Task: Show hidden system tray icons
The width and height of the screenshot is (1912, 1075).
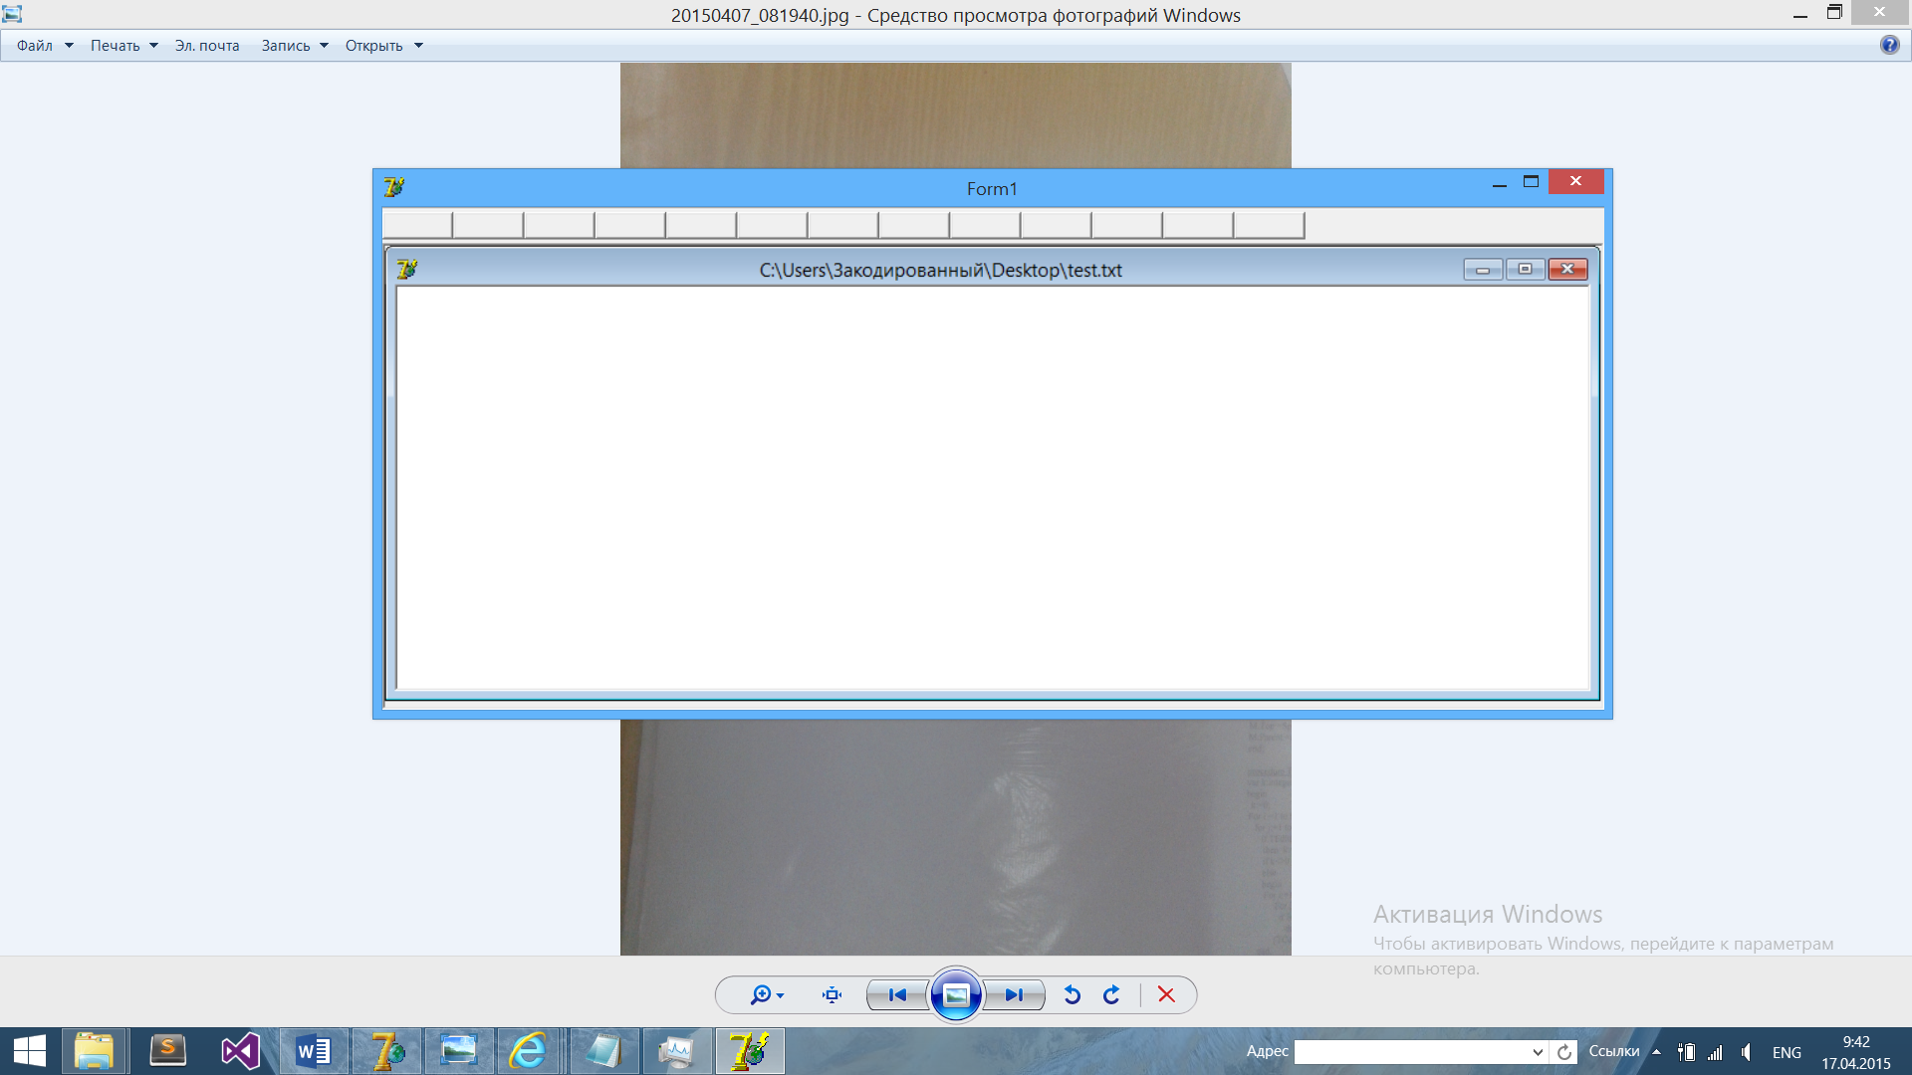Action: coord(1656,1051)
